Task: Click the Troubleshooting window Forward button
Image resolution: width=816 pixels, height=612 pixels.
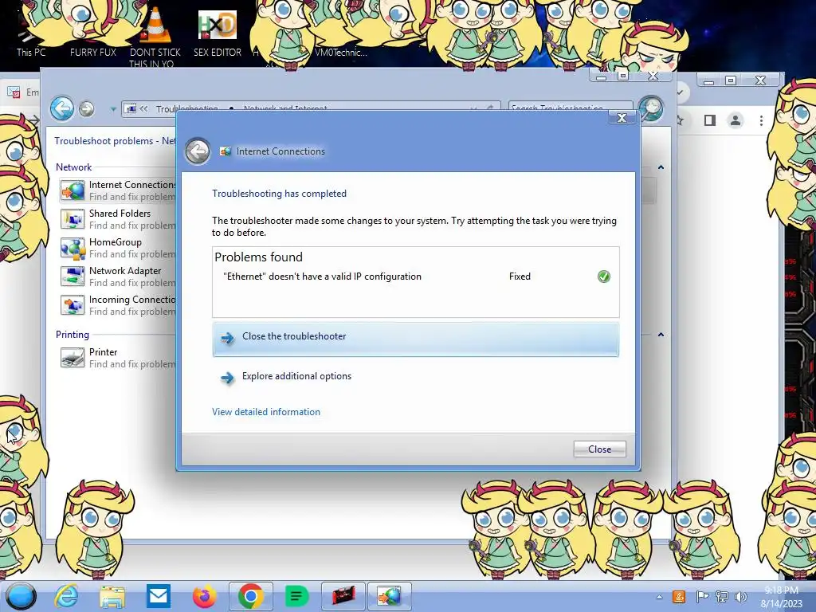Action: [x=86, y=108]
